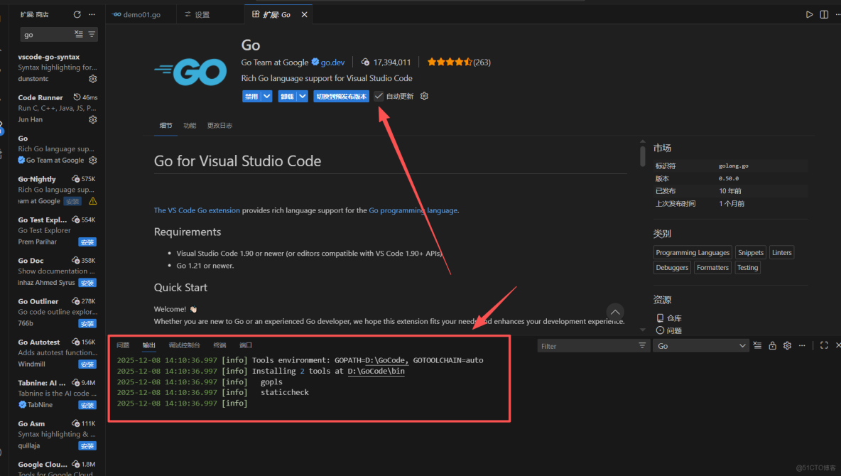Open the gear icon next to auto-update
Image resolution: width=841 pixels, height=476 pixels.
point(424,96)
